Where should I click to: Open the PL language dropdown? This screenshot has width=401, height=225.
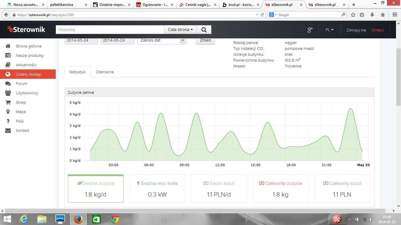[330, 30]
